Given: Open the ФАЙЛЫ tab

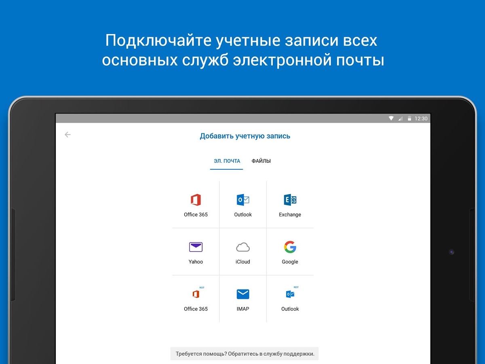Looking at the screenshot, I should [261, 161].
